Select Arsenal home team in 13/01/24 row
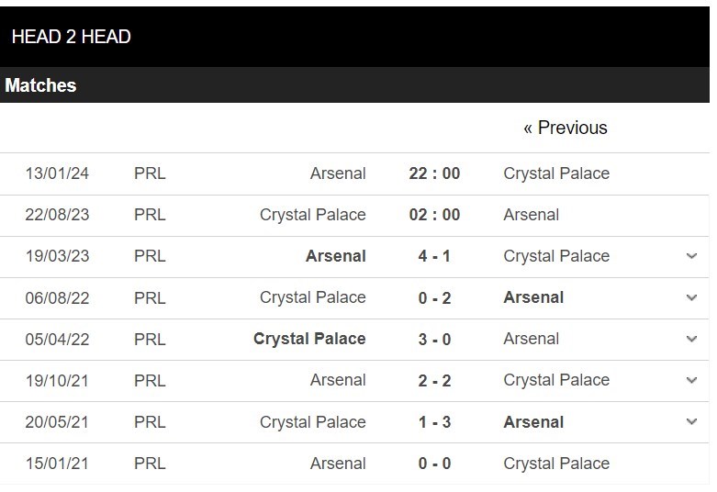 [338, 173]
